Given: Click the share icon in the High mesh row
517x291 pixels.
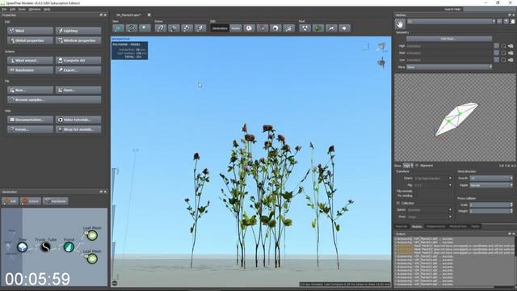Looking at the screenshot, I should click(x=511, y=46).
